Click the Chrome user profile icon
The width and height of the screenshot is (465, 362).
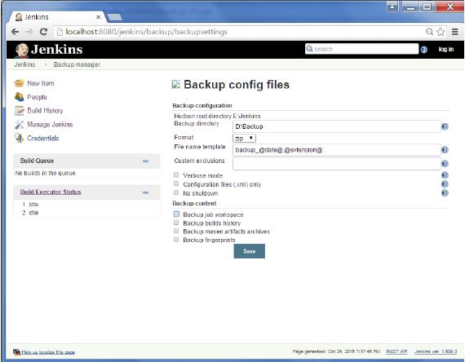(392, 7)
